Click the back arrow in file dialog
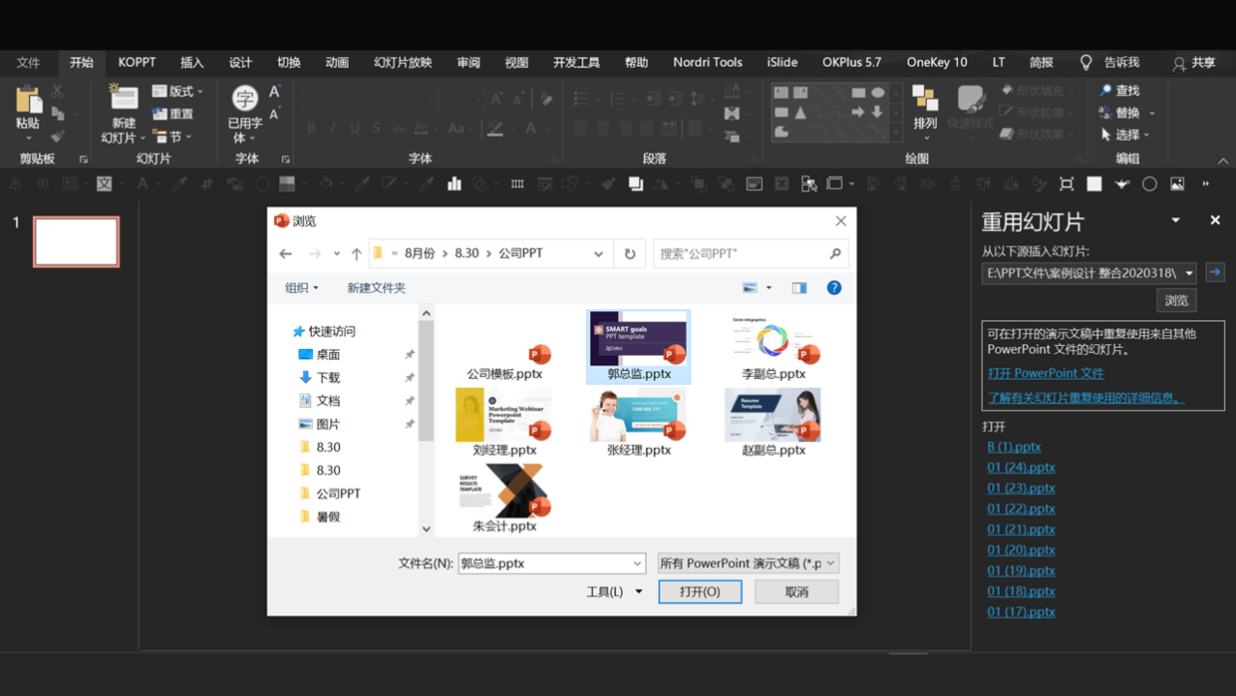Viewport: 1236px width, 696px height. (x=286, y=254)
